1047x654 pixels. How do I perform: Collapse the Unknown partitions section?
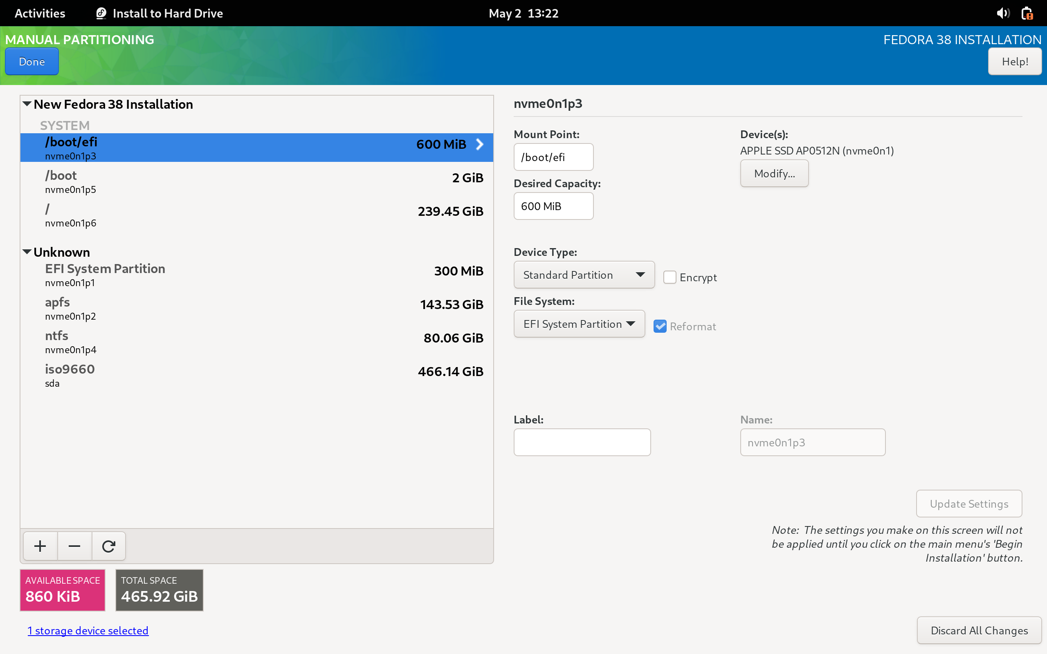(28, 251)
